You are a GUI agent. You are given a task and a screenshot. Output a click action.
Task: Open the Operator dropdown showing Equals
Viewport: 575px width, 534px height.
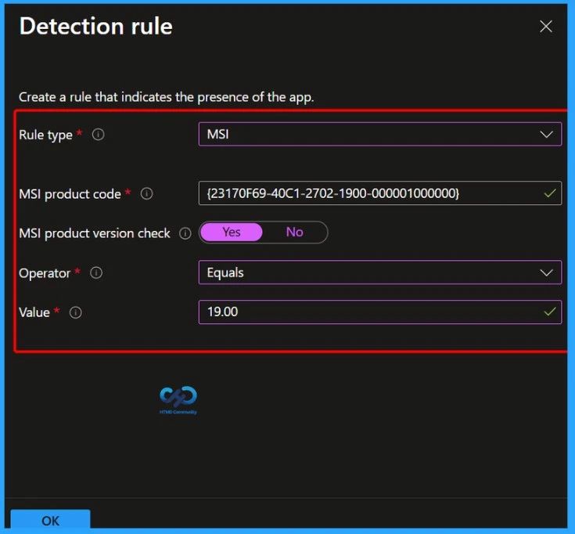click(380, 272)
